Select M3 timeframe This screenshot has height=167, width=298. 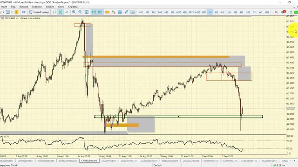[x=154, y=12]
